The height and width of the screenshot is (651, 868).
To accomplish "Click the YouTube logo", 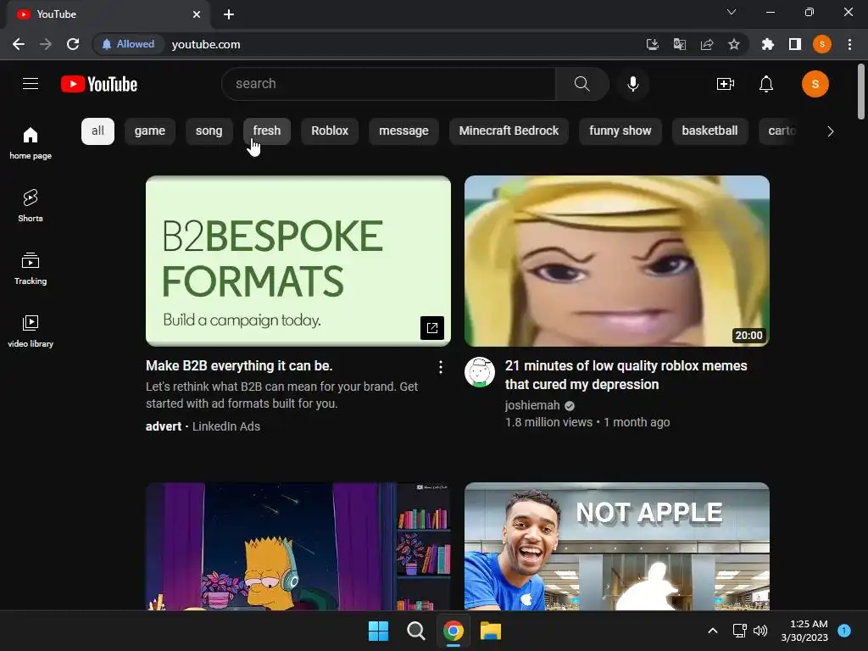I will coord(99,84).
